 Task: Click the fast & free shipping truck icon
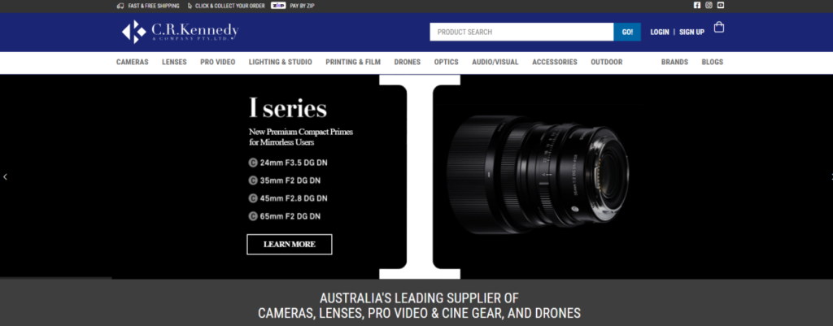pos(120,6)
